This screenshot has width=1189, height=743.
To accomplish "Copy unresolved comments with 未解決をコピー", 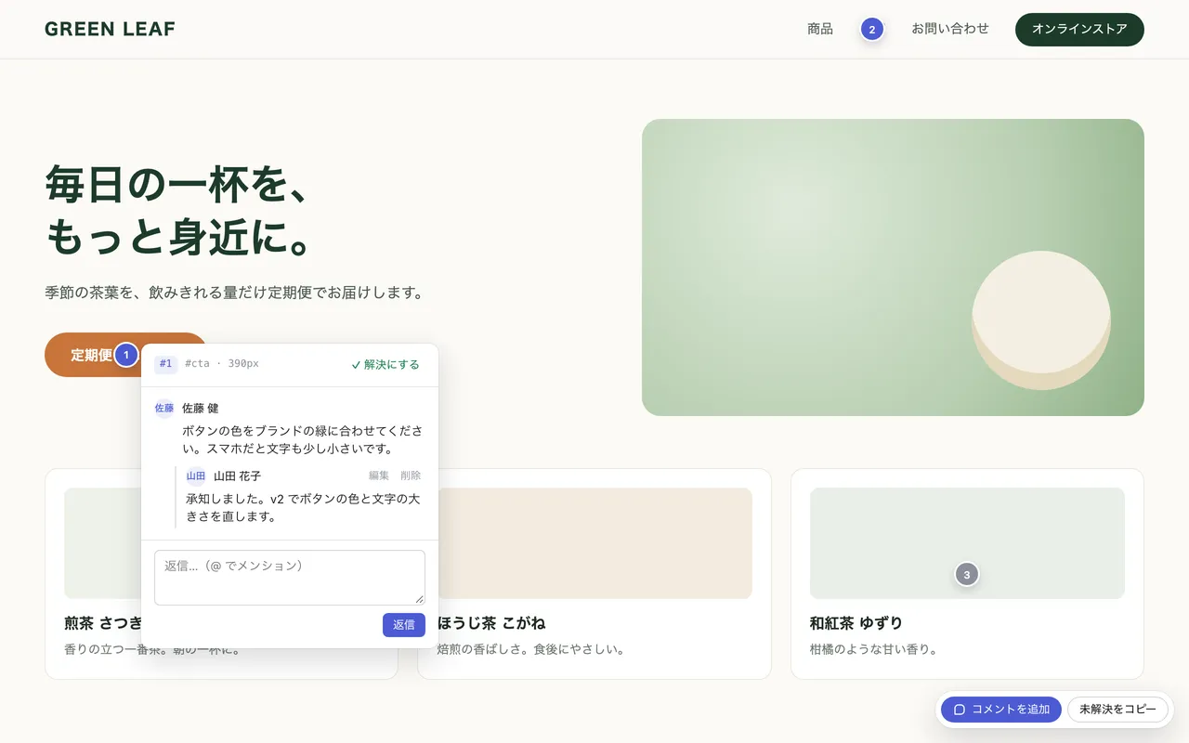I will pos(1118,710).
